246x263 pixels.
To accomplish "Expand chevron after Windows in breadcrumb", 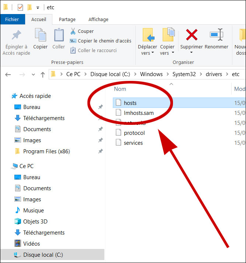I will (168, 74).
